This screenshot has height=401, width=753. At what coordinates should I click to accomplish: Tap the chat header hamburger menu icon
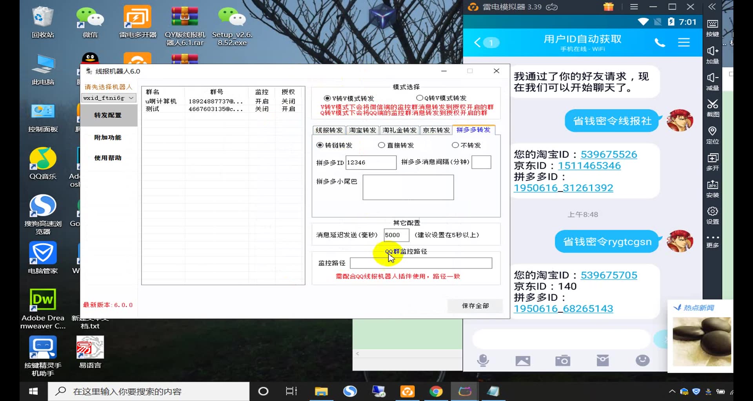click(684, 42)
